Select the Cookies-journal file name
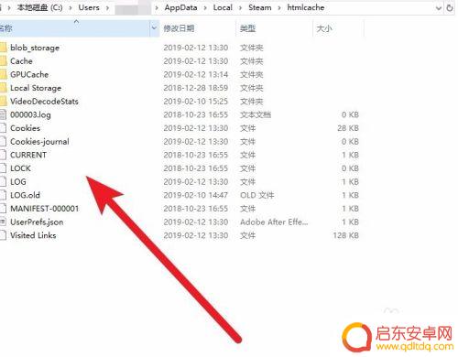458x357 pixels. [39, 142]
